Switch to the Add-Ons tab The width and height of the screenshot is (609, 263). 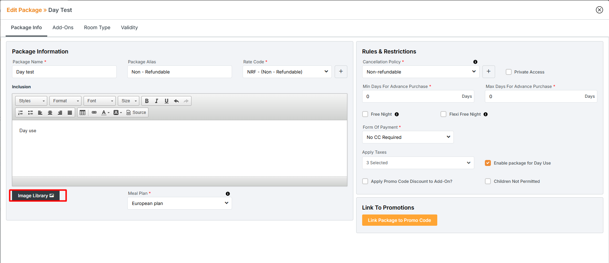(63, 27)
